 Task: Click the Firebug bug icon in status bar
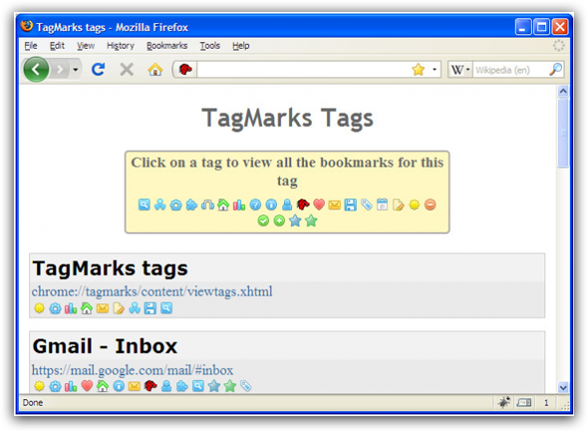coord(504,402)
